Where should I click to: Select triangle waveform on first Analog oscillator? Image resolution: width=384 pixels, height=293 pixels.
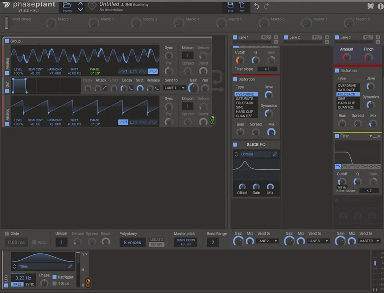point(143,71)
